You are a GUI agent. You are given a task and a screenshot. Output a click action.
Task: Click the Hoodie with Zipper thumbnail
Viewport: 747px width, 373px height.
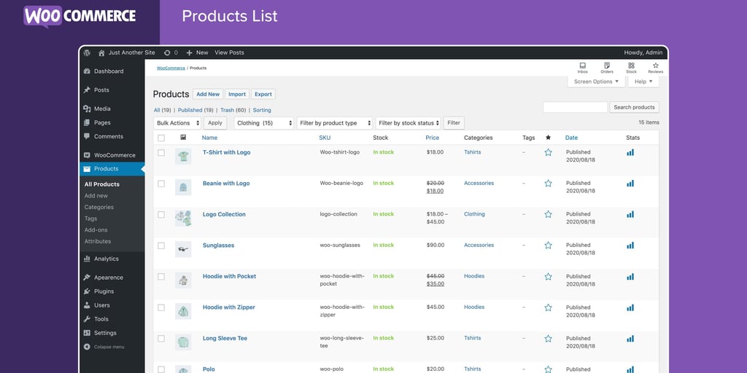183,311
